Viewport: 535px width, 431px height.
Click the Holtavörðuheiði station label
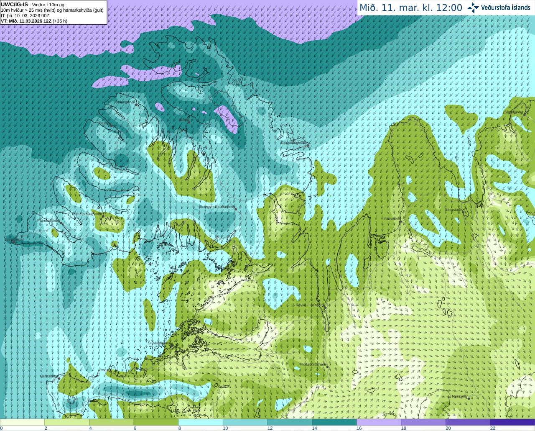coord(313,364)
